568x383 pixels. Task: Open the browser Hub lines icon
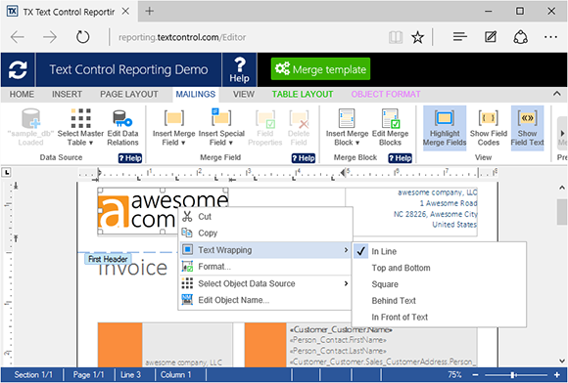[x=459, y=37]
